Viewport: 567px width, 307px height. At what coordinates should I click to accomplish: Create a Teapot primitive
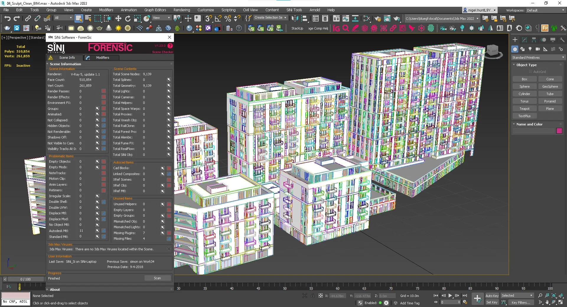pos(524,109)
